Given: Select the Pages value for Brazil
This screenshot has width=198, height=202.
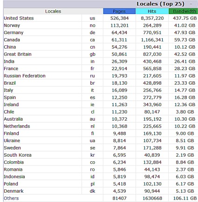Looking at the screenshot, I should pyautogui.click(x=119, y=83).
